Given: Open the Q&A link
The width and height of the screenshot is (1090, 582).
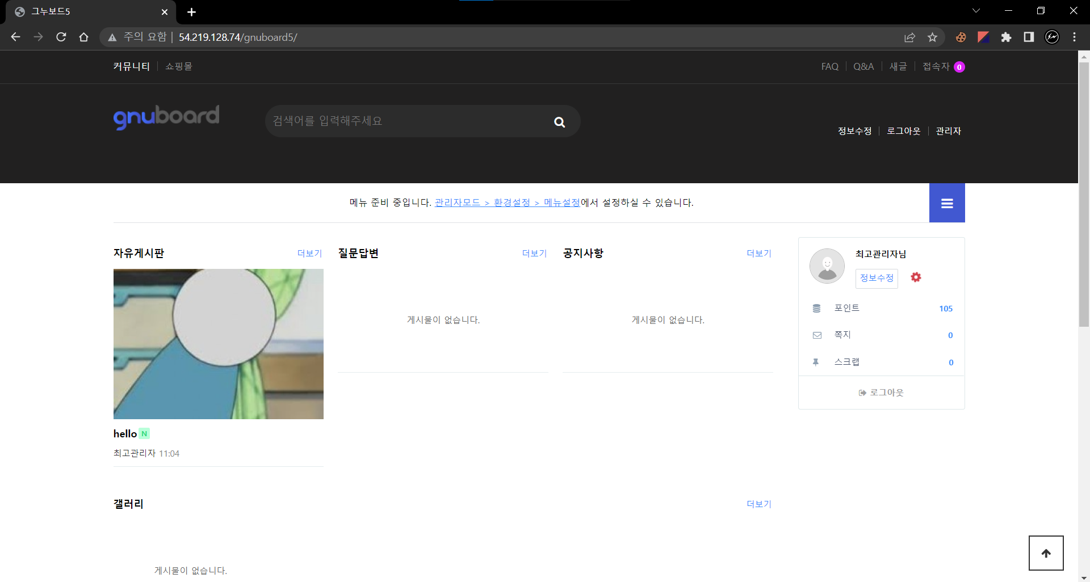Looking at the screenshot, I should click(863, 67).
